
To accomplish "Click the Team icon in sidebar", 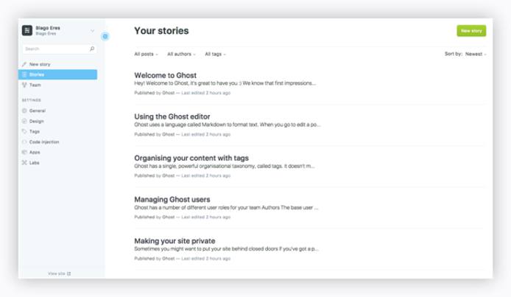I will pos(24,85).
